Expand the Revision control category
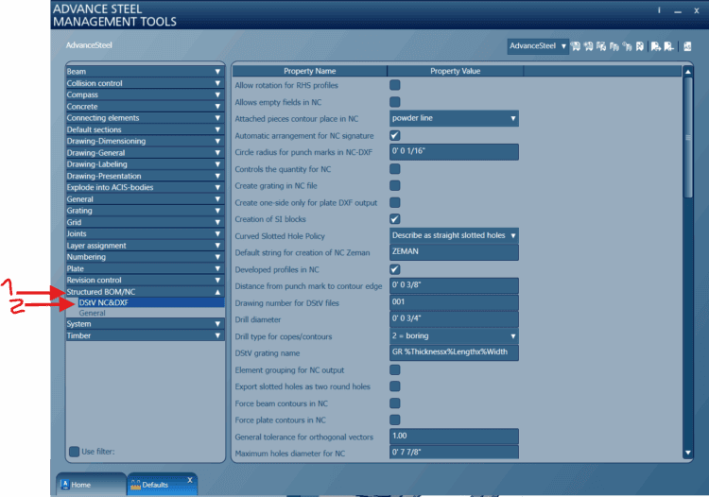This screenshot has width=709, height=497. [146, 280]
